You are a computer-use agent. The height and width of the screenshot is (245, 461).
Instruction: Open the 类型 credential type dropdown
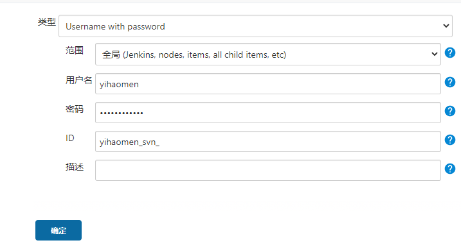click(x=255, y=26)
